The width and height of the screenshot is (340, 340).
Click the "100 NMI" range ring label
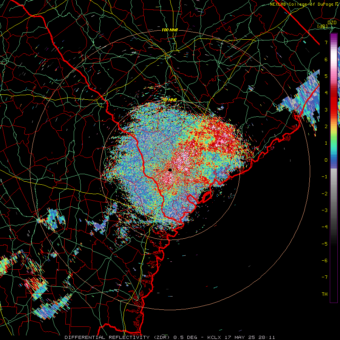pyautogui.click(x=170, y=30)
